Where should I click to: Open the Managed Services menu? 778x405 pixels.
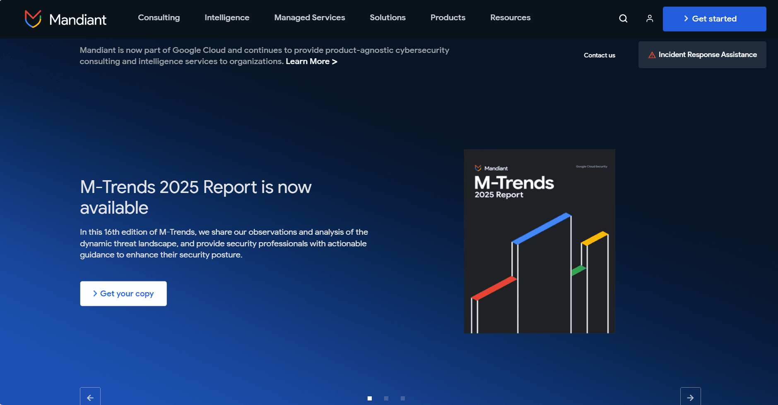point(310,18)
